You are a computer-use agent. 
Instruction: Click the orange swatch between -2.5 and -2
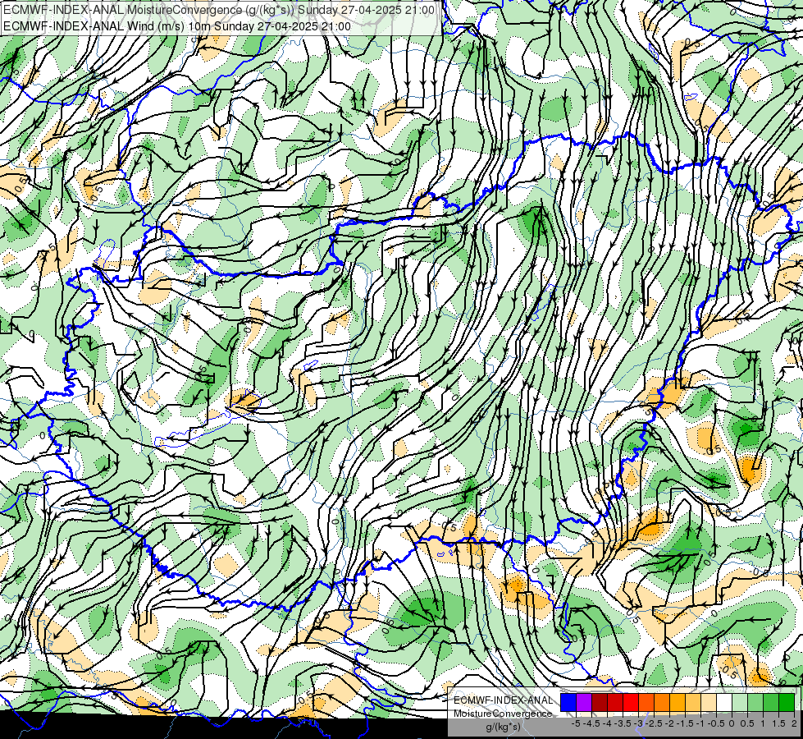(x=662, y=703)
